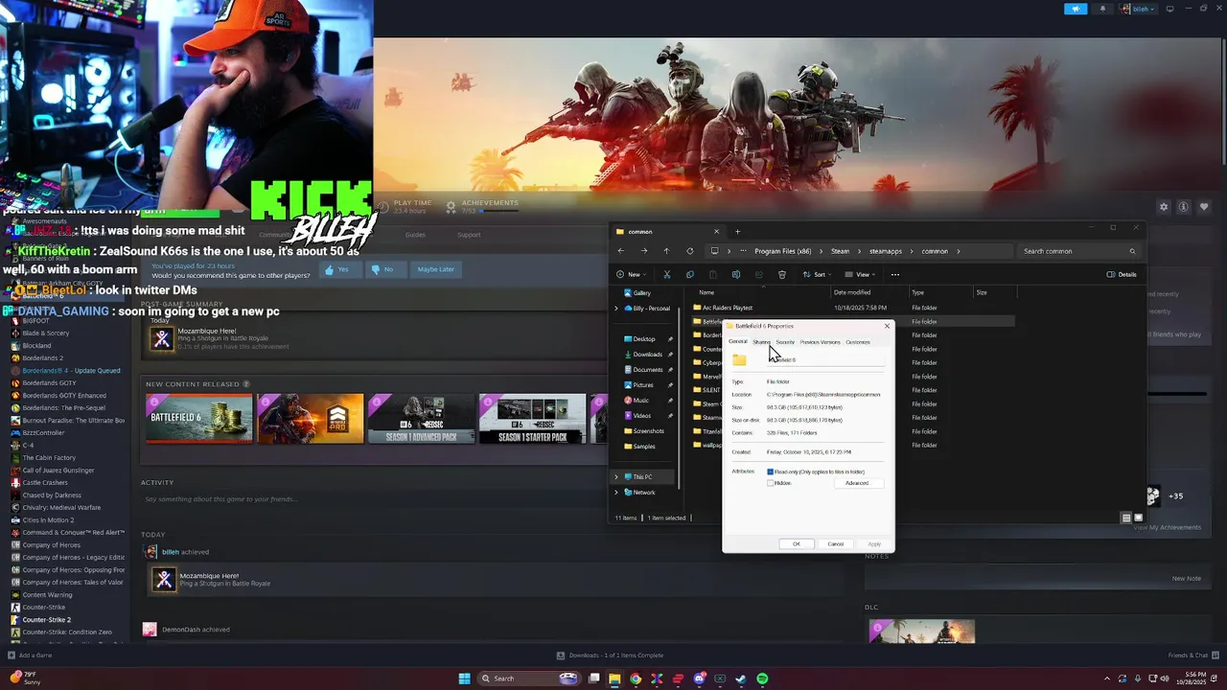
Task: Expand Billy - Personal in navigation pane
Action: tap(616, 308)
